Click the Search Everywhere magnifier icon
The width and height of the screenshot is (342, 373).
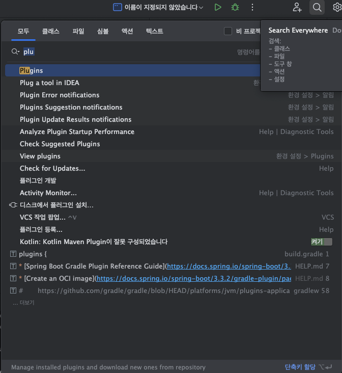point(317,7)
